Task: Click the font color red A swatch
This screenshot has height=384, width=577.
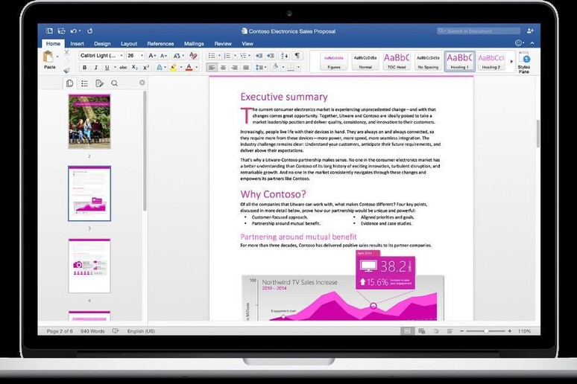Action: point(189,68)
